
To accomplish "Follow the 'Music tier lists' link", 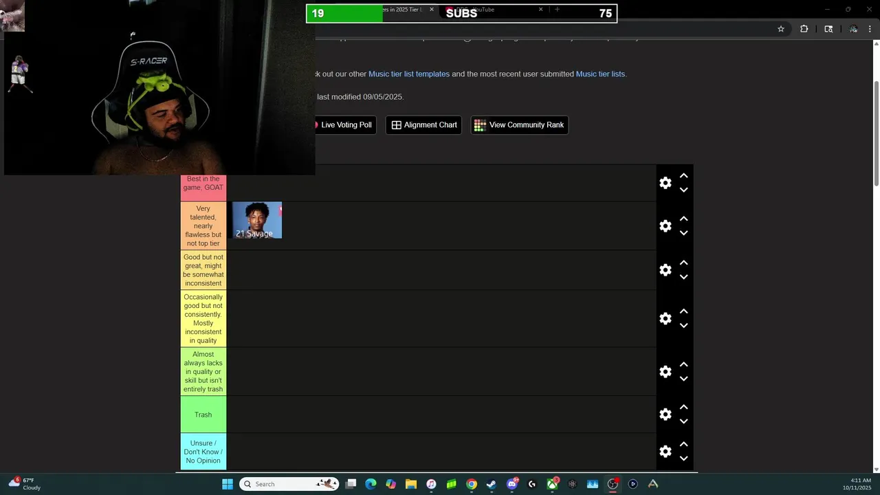I will (x=600, y=74).
